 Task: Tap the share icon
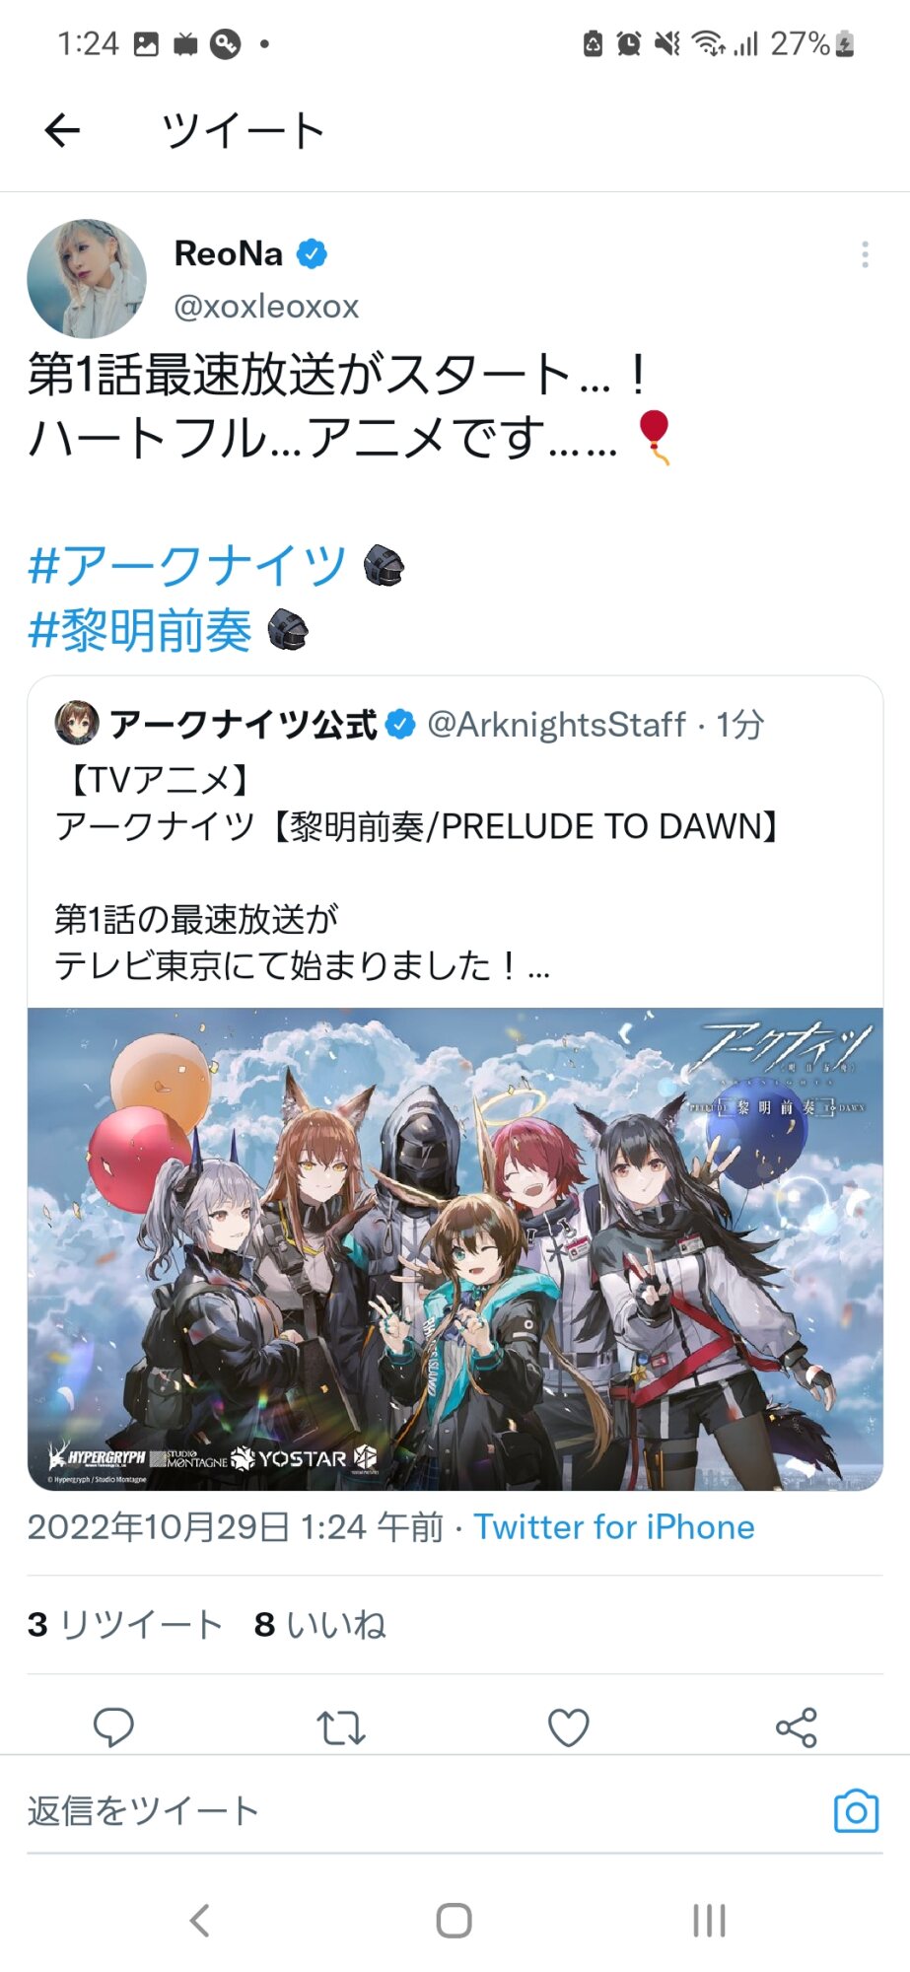(x=797, y=1727)
